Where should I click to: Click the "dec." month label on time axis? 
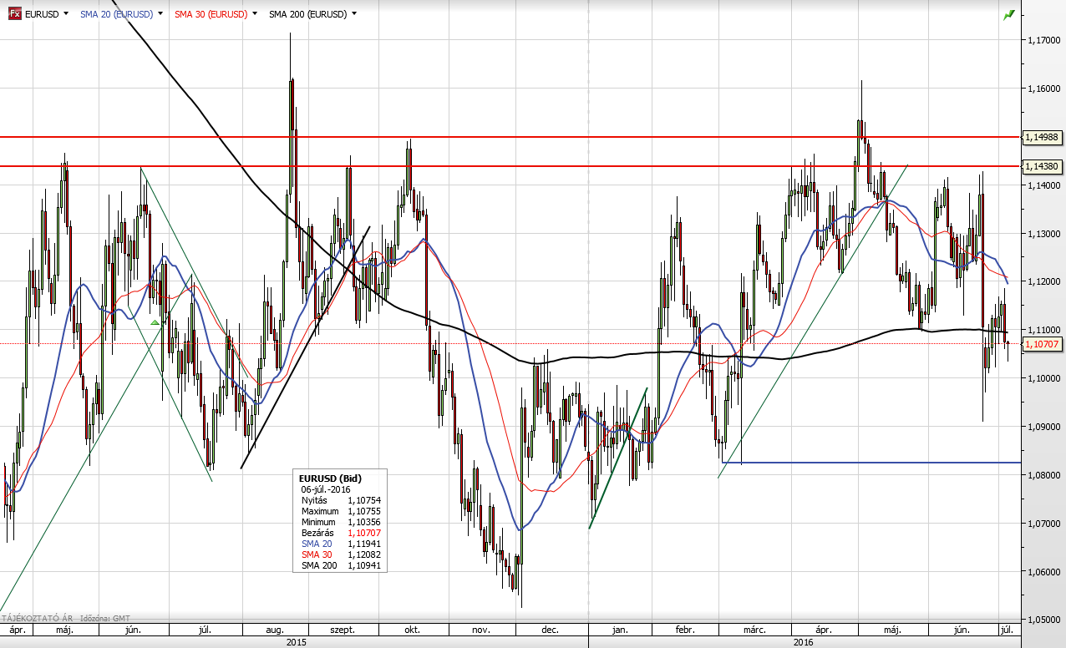(x=551, y=630)
